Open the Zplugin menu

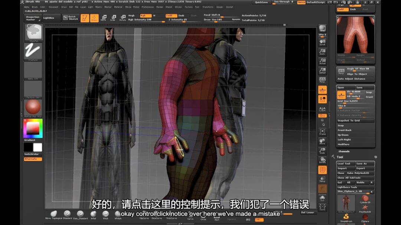(x=219, y=7)
